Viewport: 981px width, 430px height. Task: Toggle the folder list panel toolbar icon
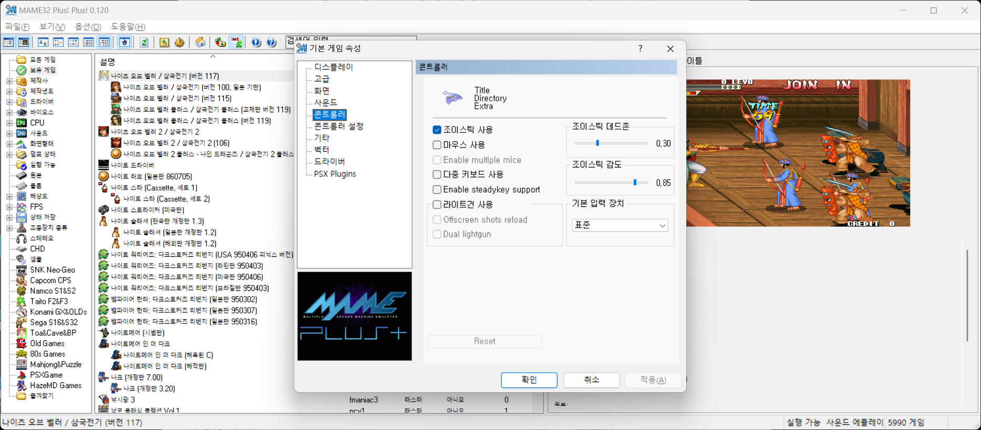(8, 43)
